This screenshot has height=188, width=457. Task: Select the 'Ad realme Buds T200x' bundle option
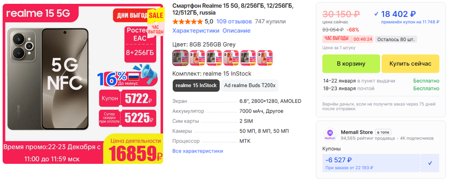250,85
